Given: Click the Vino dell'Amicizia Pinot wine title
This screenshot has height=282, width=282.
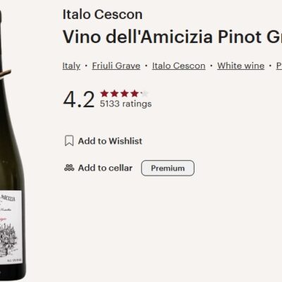Looking at the screenshot, I should [x=172, y=37].
